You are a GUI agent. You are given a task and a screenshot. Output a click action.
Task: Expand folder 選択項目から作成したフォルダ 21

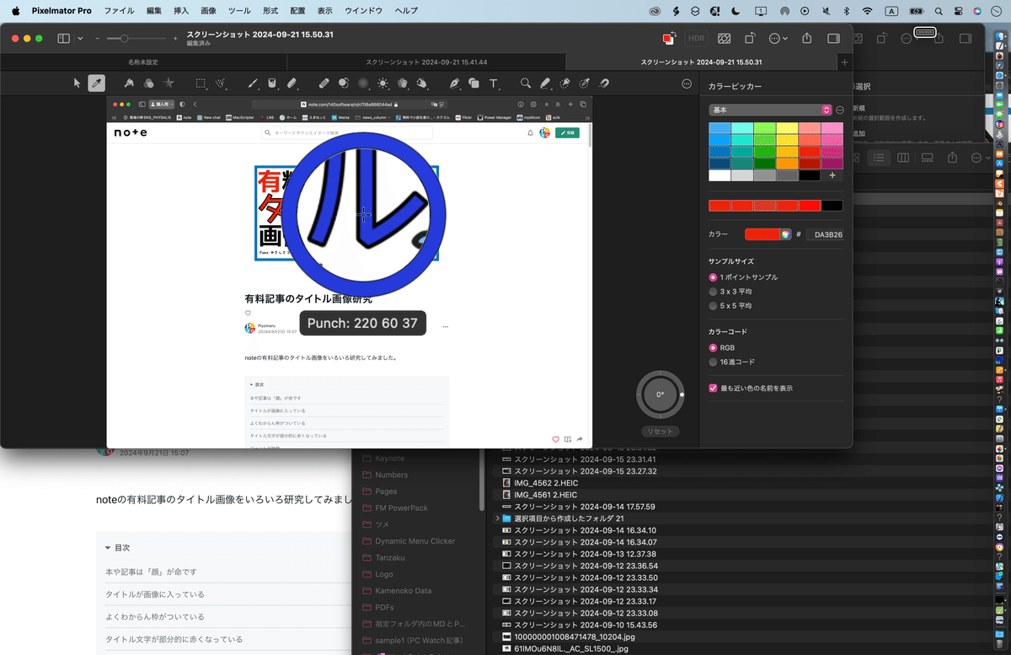click(496, 518)
